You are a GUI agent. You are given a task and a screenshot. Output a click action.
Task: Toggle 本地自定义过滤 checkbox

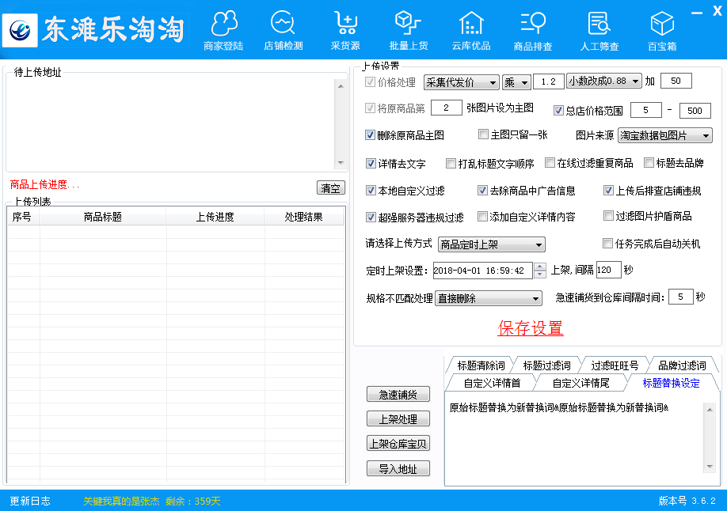point(371,190)
